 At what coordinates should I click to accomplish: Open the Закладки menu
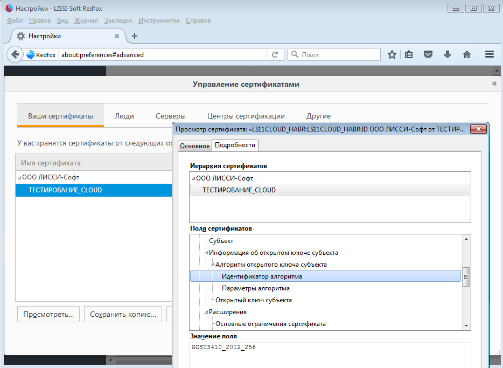(x=118, y=20)
